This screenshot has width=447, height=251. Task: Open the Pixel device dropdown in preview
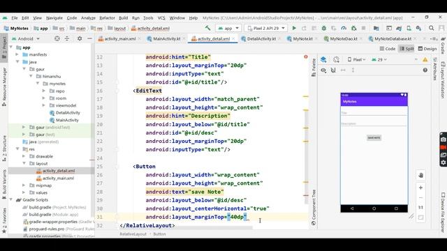point(356,59)
